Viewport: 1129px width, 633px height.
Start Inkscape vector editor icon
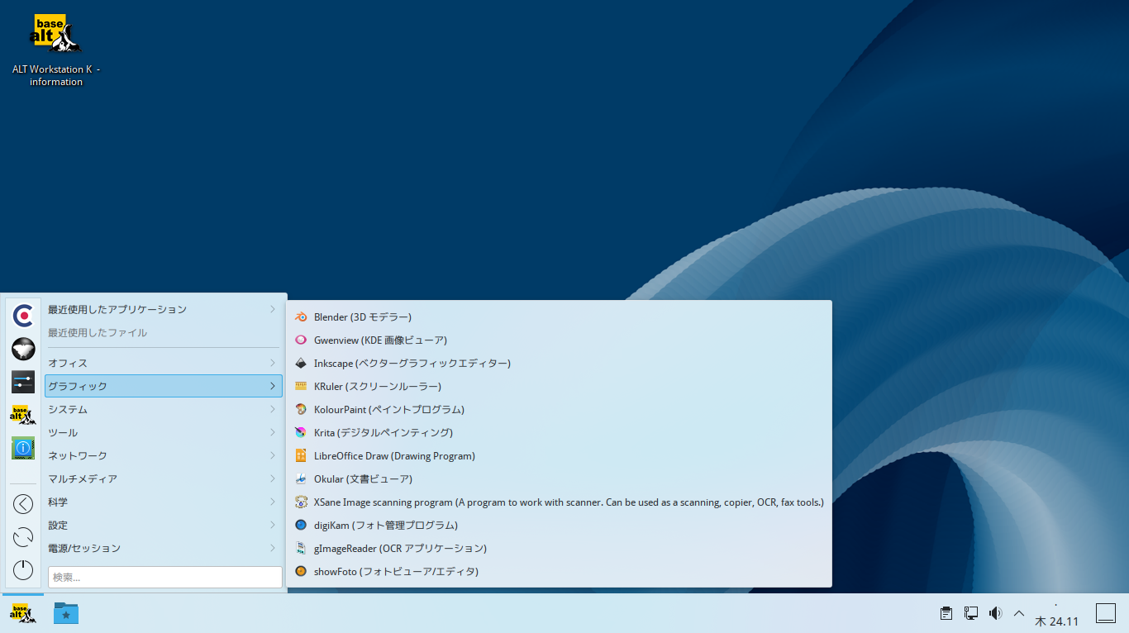click(301, 363)
